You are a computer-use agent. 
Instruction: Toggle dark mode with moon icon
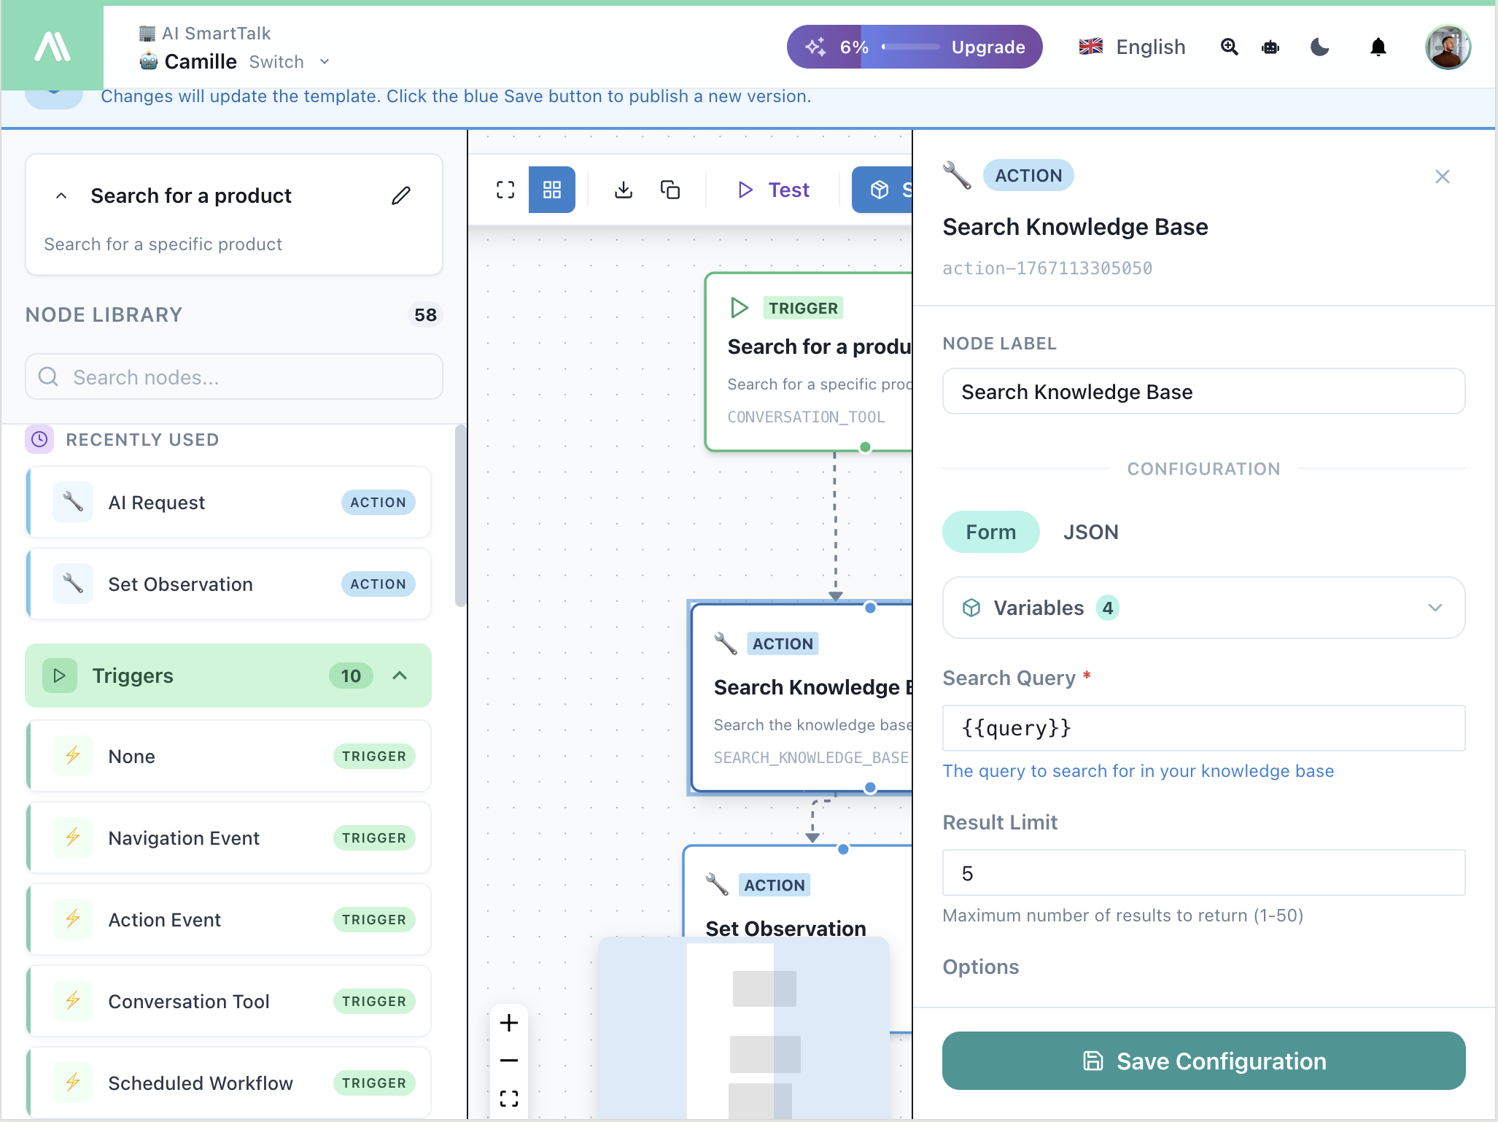click(x=1320, y=47)
